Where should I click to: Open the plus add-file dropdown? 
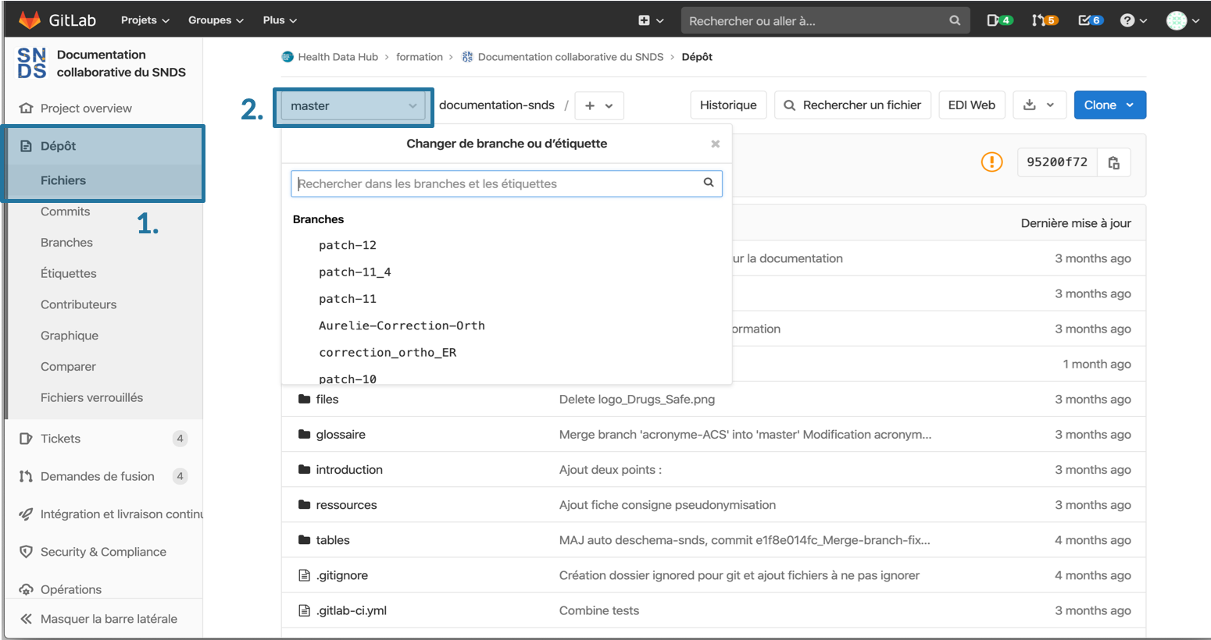point(598,106)
